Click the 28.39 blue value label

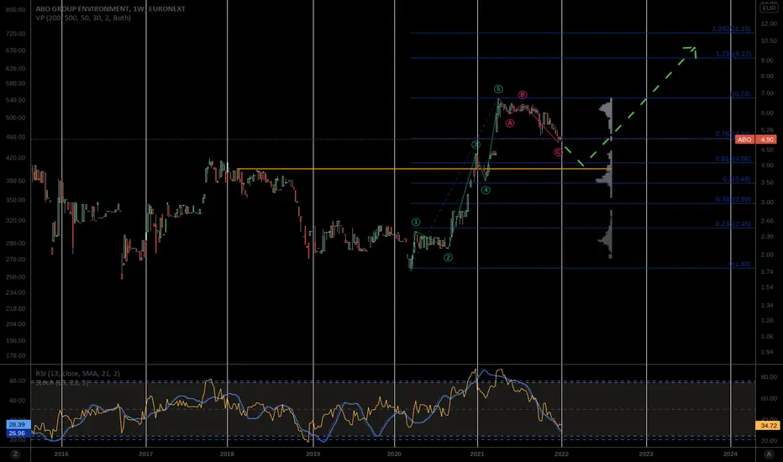click(x=17, y=424)
